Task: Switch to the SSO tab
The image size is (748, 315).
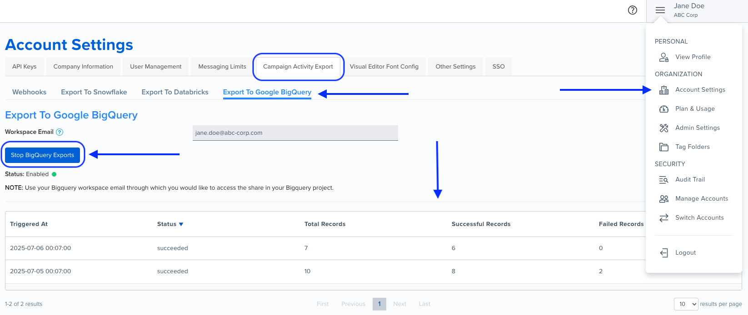Action: 499,66
